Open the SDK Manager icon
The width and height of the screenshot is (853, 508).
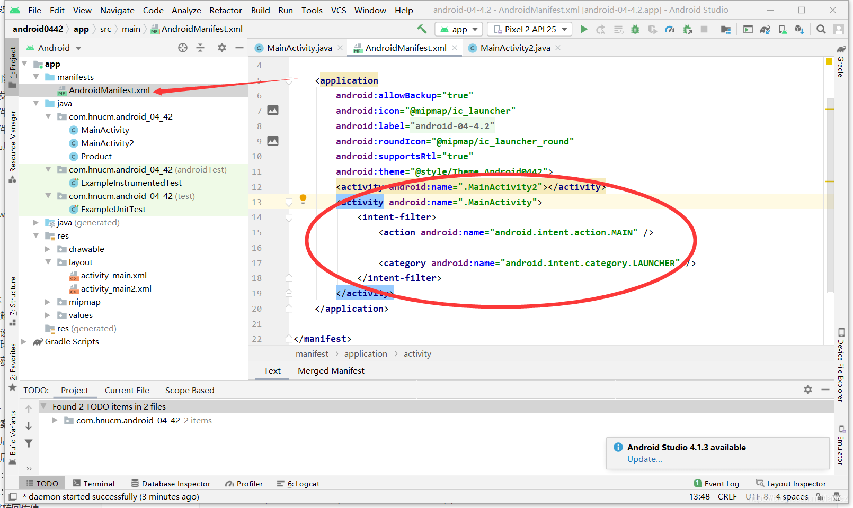tap(799, 30)
